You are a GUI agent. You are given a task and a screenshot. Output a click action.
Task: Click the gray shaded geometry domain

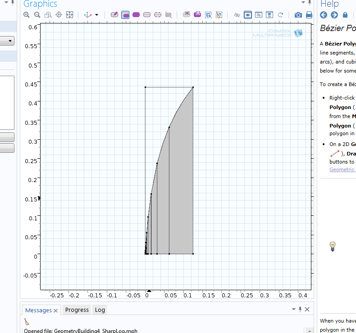coord(180,203)
